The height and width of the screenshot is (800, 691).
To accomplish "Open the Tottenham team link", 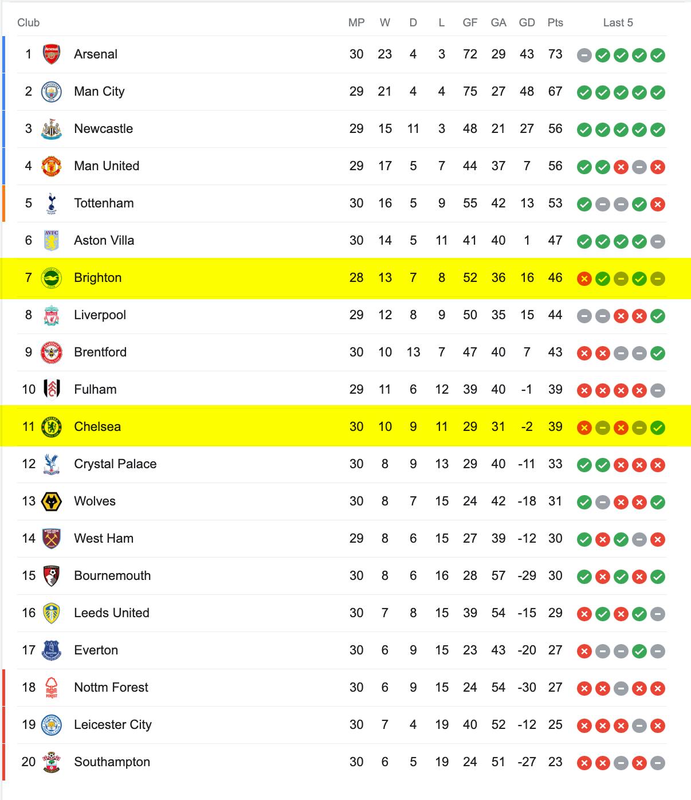I will (104, 203).
